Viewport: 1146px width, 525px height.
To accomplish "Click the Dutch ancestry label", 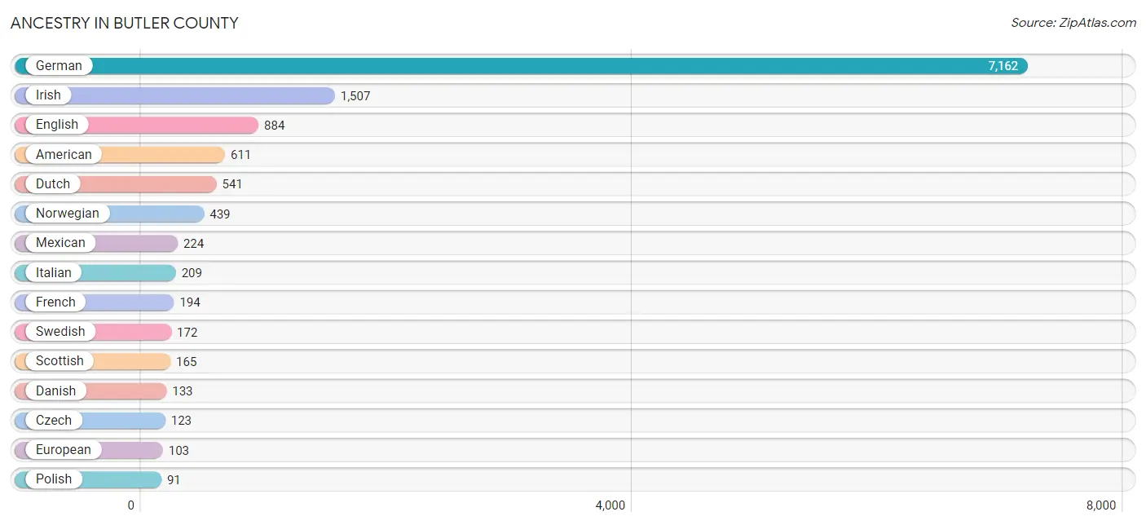I will [x=53, y=184].
